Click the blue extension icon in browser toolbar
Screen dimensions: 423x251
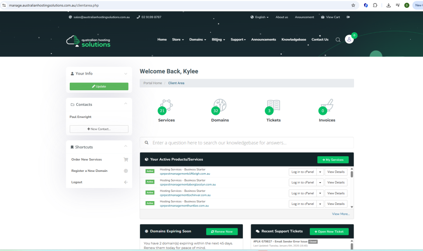(366, 5)
